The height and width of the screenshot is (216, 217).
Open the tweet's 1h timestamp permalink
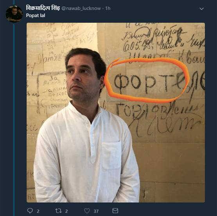[108, 9]
